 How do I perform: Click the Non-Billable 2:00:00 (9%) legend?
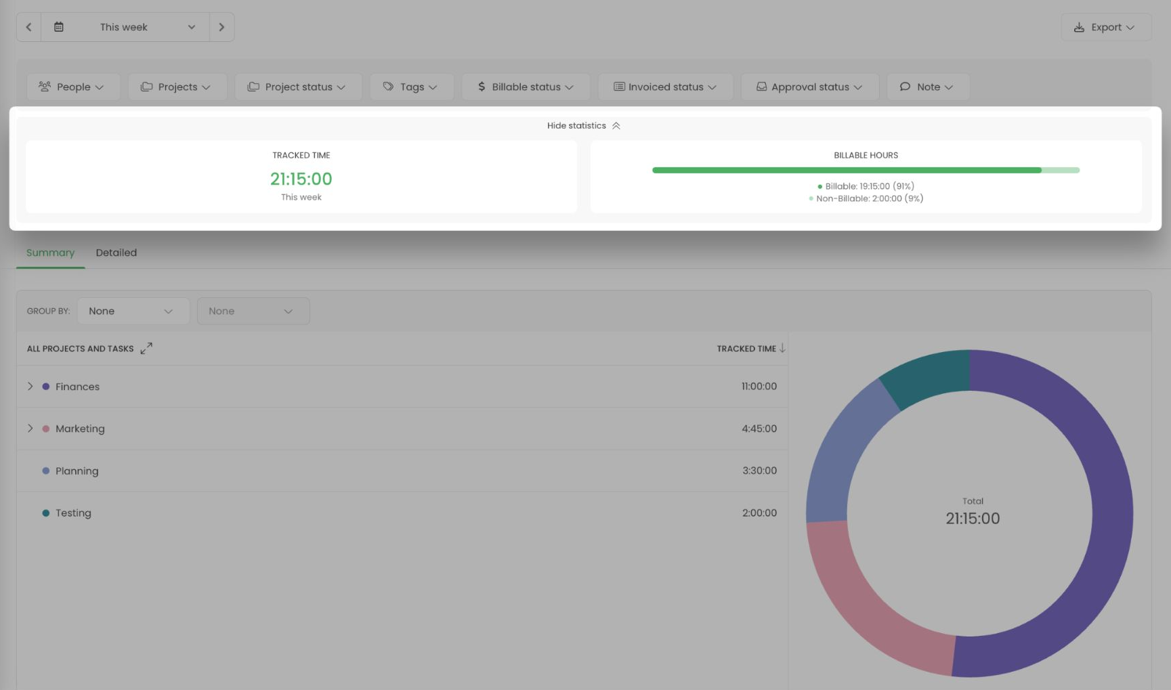(x=866, y=198)
